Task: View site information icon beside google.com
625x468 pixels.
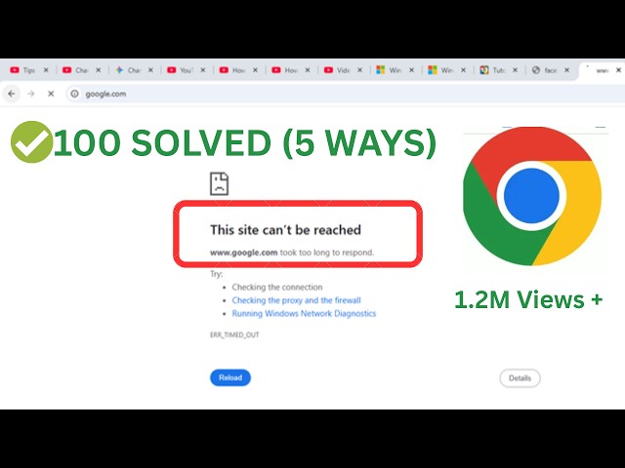Action: [x=74, y=94]
